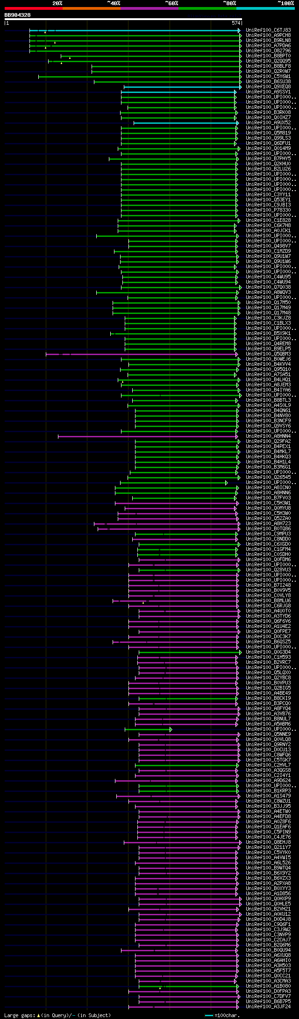This screenshot has height=1019, width=299.
Task: Click query end position 574
Action: [236, 23]
